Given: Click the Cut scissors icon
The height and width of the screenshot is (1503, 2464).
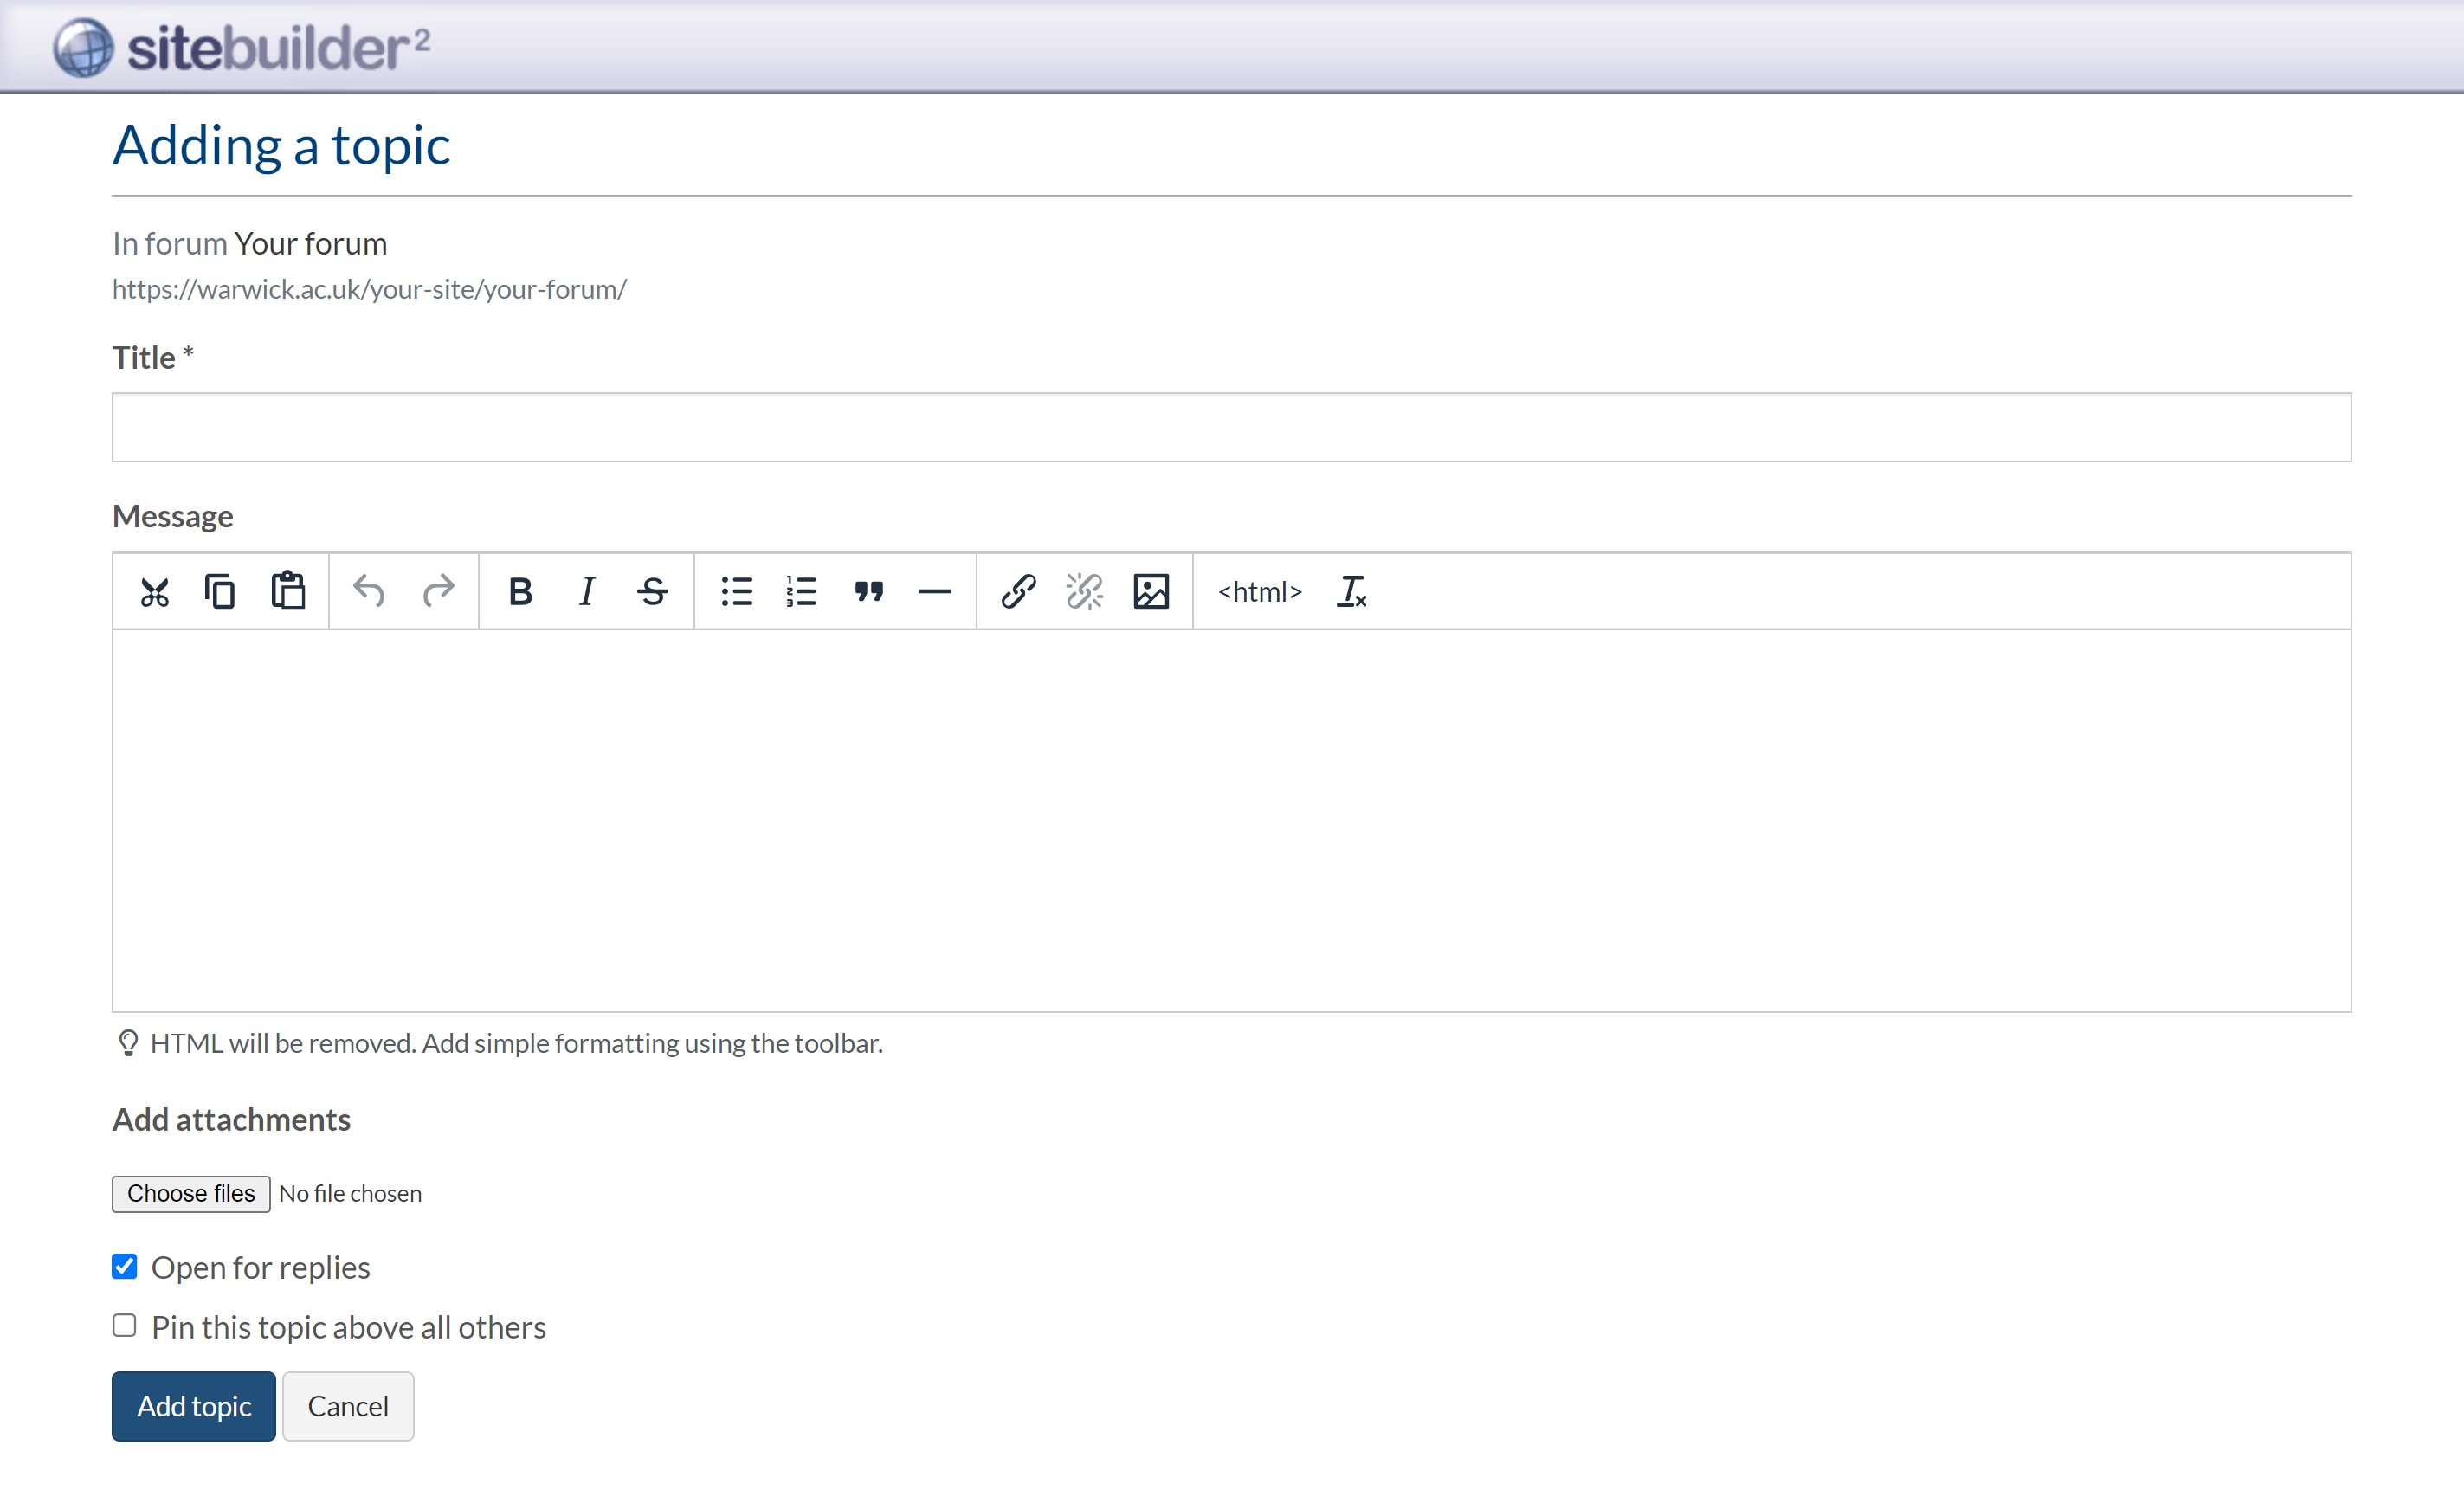Looking at the screenshot, I should 154,592.
